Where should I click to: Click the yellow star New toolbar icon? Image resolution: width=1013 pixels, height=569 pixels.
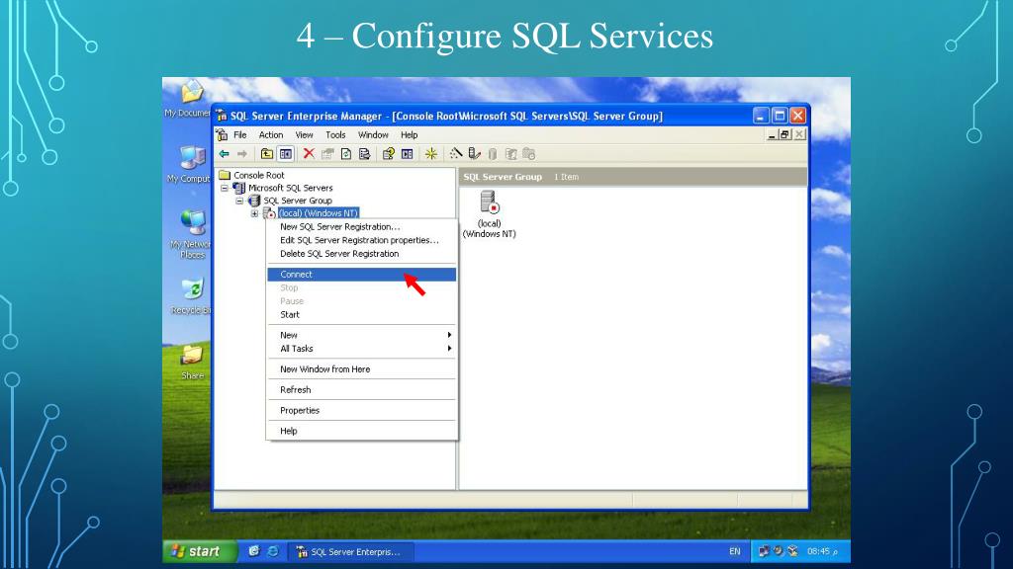click(x=431, y=153)
